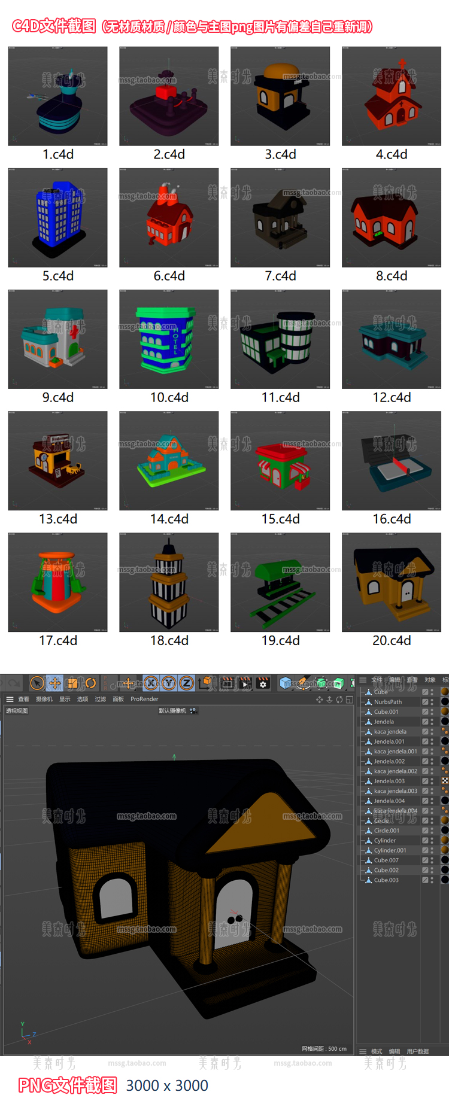Click the 网格间距 : 500 cm readout

(324, 1049)
